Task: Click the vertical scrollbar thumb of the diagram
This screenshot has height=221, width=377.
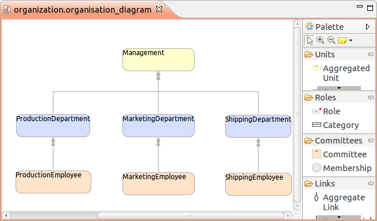Action: point(298,115)
